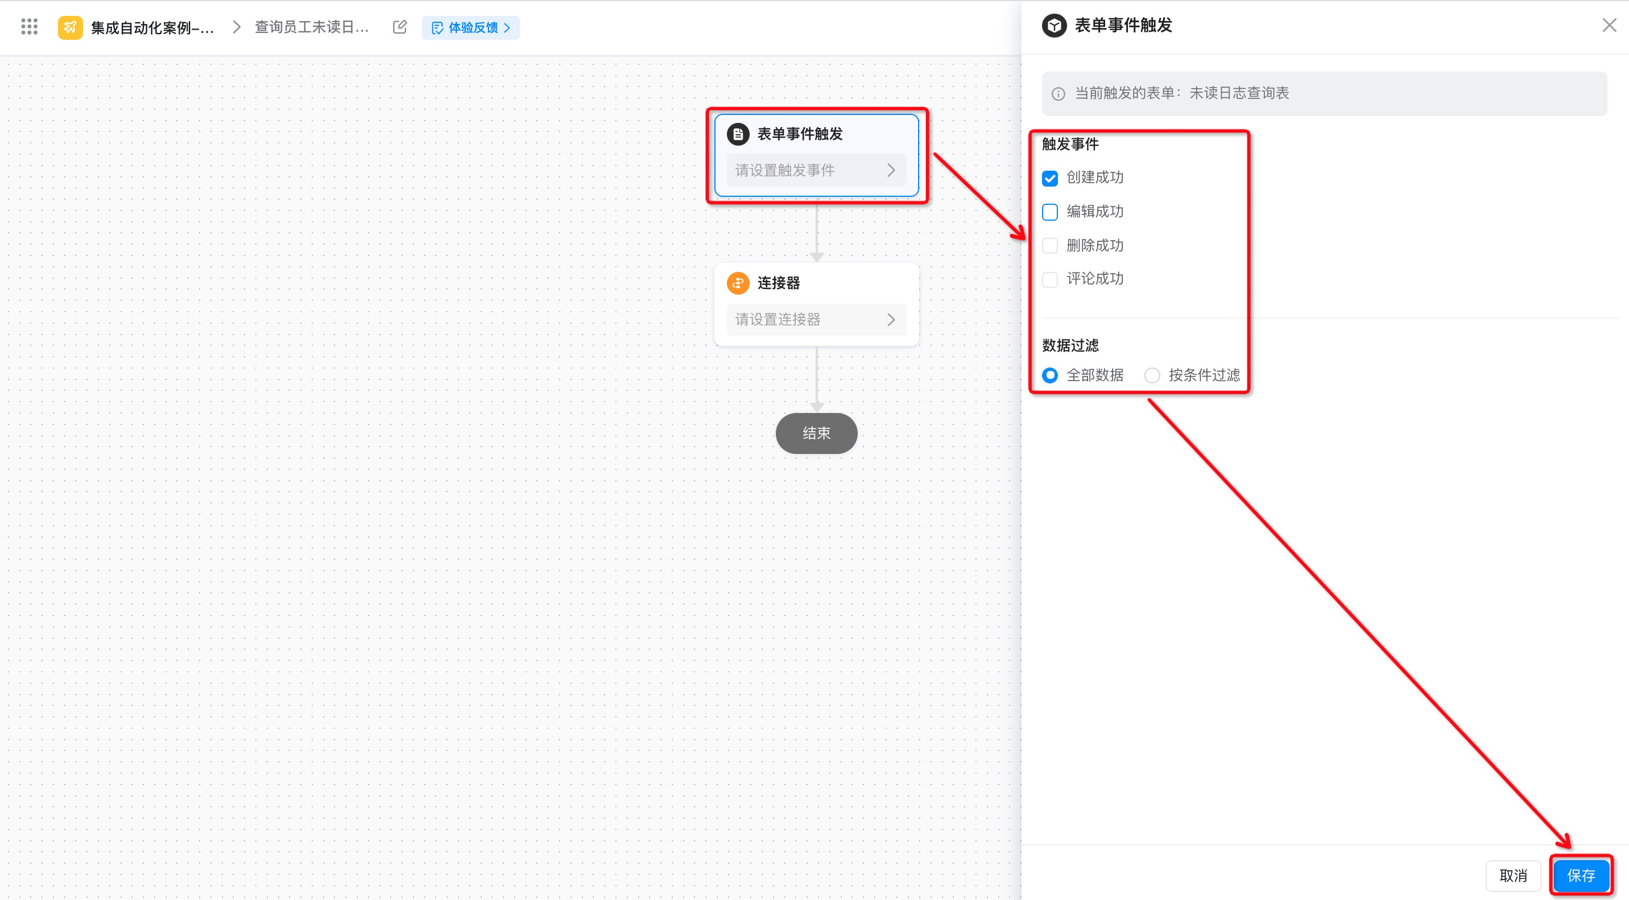Click the info icon beside 当前触发的表单
The height and width of the screenshot is (900, 1629).
point(1058,94)
